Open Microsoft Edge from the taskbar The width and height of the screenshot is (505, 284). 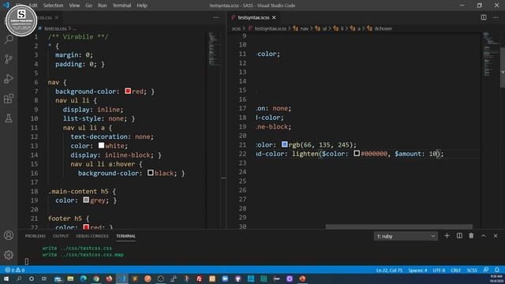click(83, 278)
